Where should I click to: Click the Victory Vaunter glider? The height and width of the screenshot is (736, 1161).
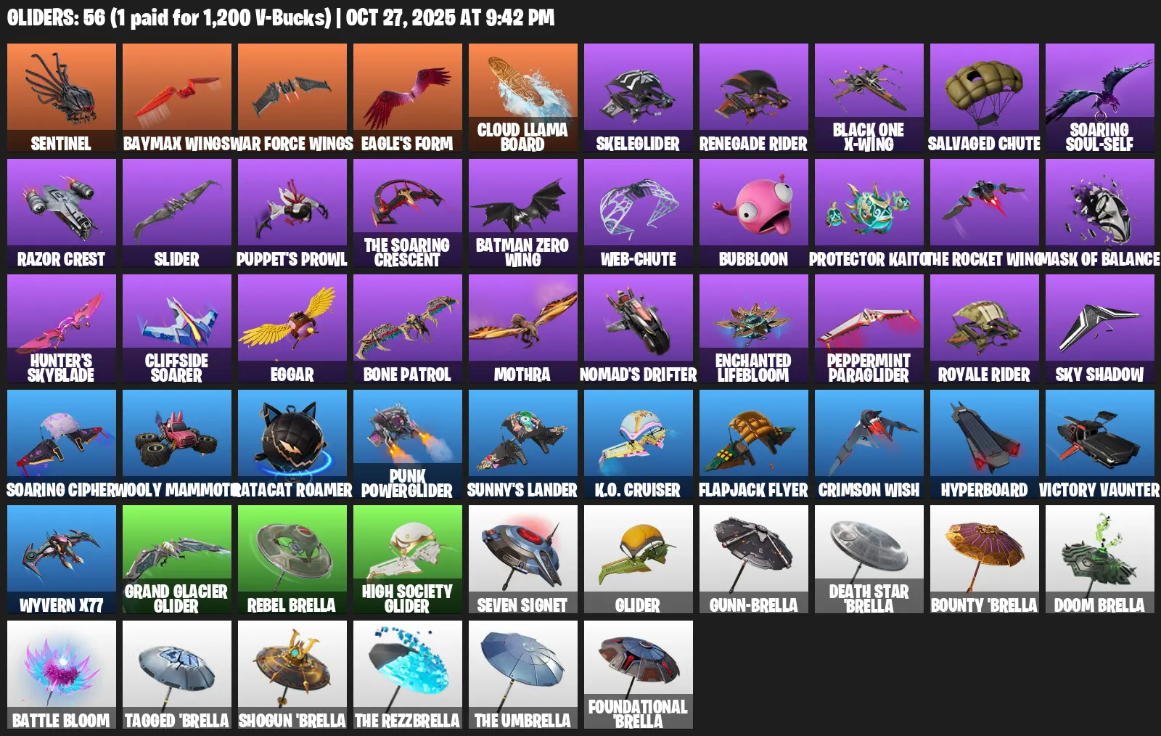(x=1100, y=444)
